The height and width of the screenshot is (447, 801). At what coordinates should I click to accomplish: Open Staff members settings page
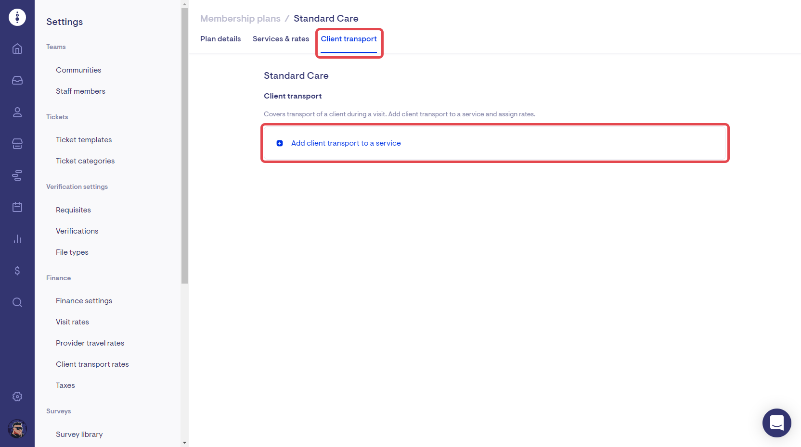(x=80, y=91)
